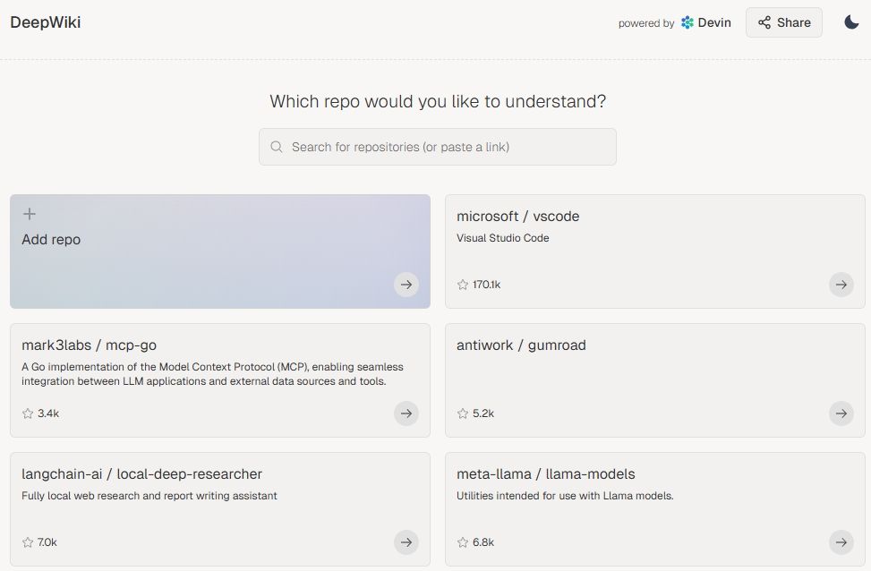The width and height of the screenshot is (871, 571).
Task: Toggle dark mode with moon icon
Action: [x=851, y=22]
